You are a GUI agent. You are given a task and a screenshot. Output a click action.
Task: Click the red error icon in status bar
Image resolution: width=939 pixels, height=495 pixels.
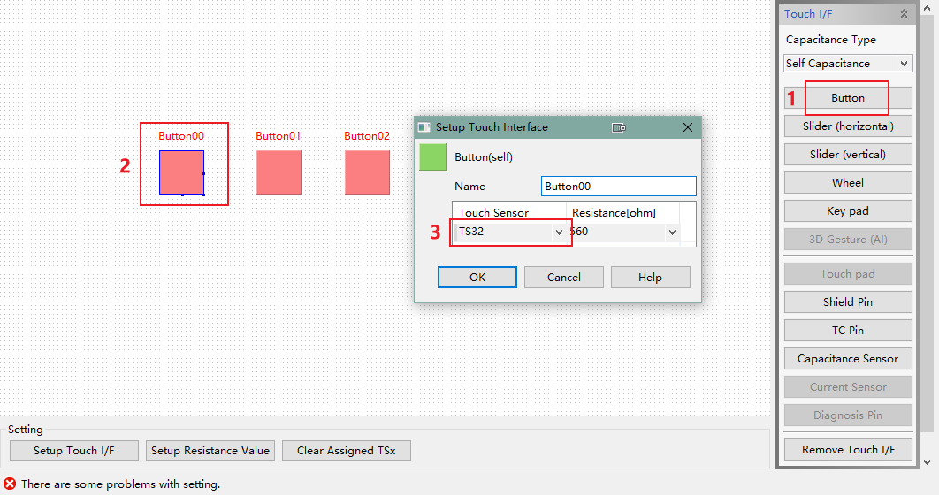coord(10,484)
